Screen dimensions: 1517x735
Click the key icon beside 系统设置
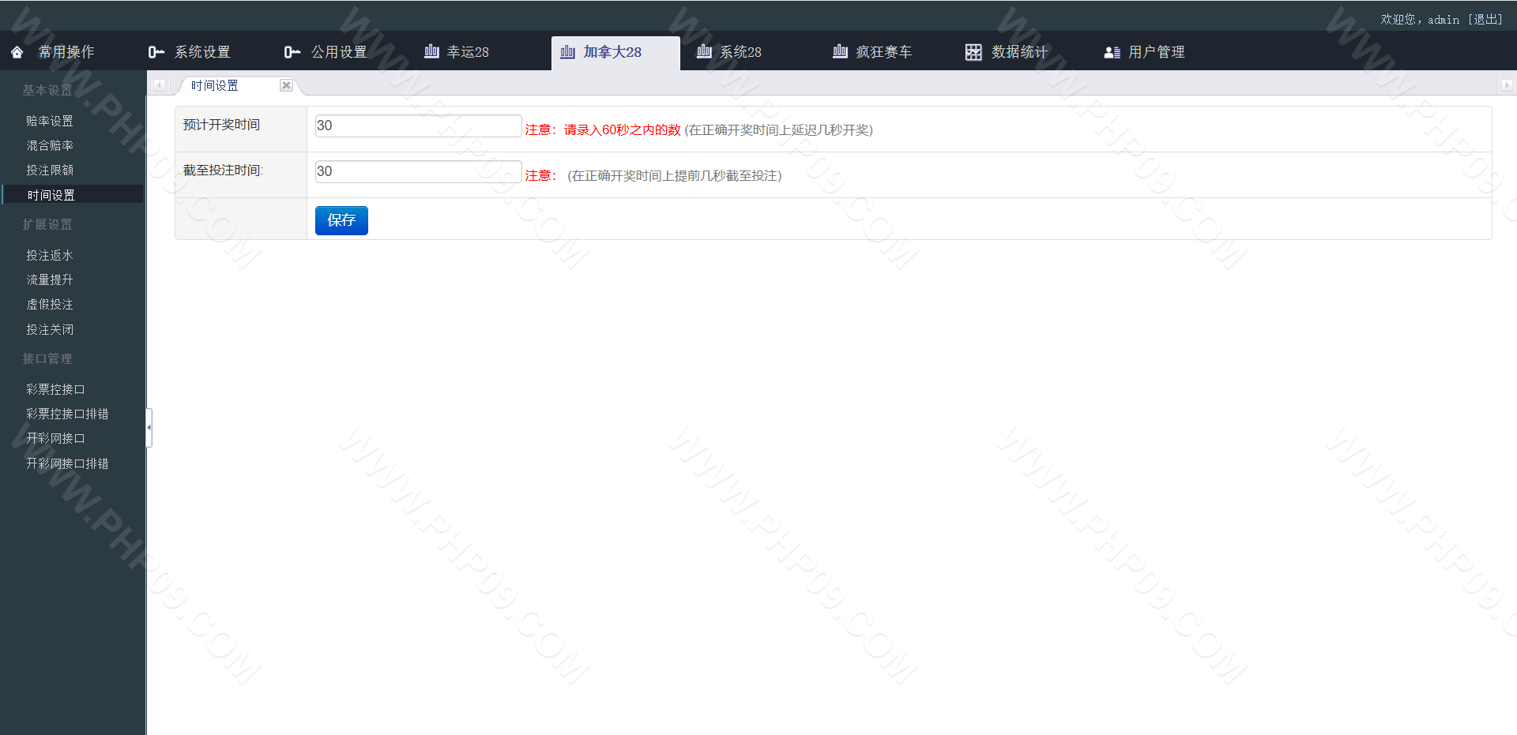pyautogui.click(x=156, y=52)
